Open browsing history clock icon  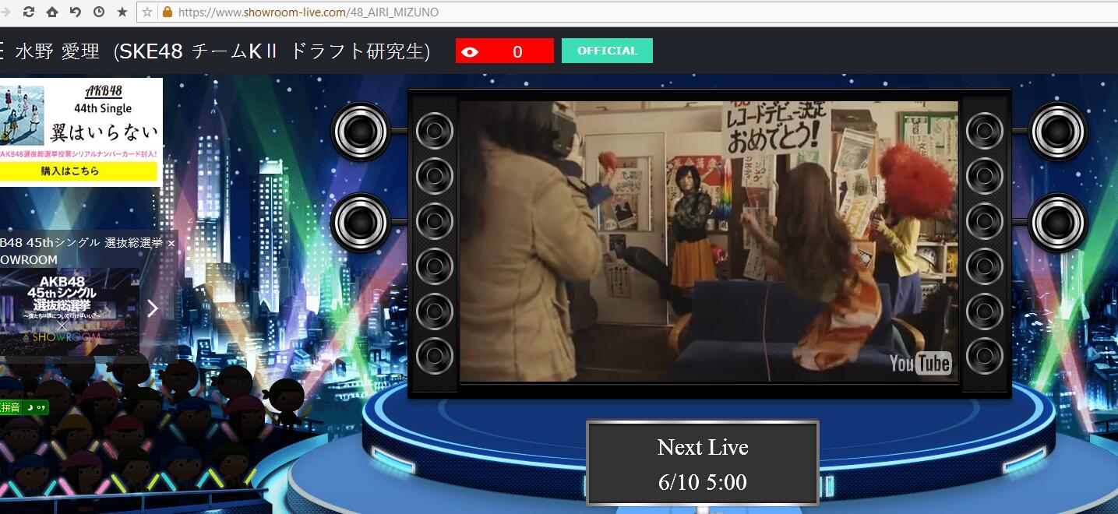tap(99, 12)
